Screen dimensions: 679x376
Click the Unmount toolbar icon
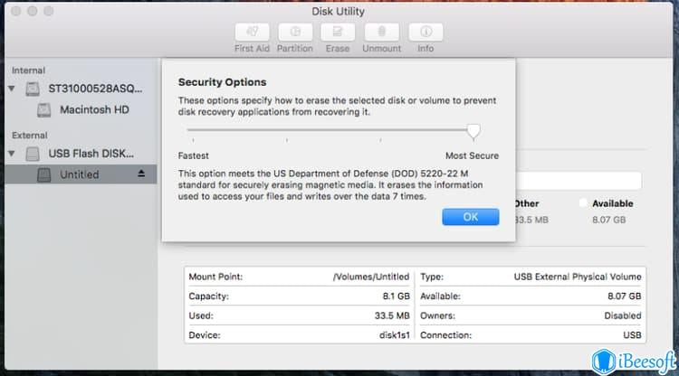pos(381,32)
